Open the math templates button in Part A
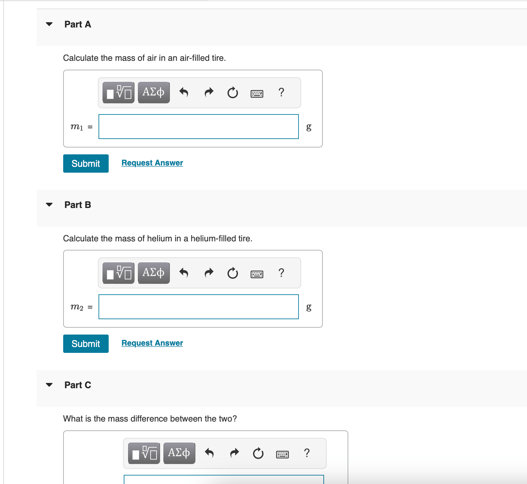This screenshot has width=527, height=484. point(118,93)
